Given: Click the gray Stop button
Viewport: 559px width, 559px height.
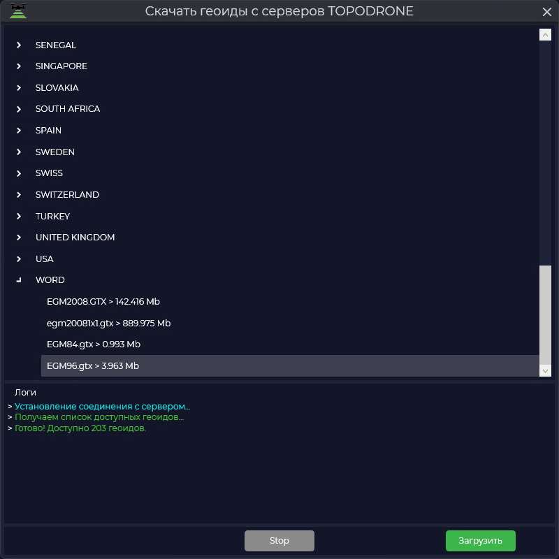Looking at the screenshot, I should [279, 540].
